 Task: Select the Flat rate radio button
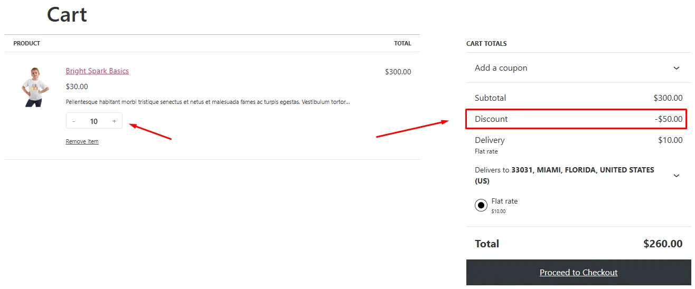481,205
